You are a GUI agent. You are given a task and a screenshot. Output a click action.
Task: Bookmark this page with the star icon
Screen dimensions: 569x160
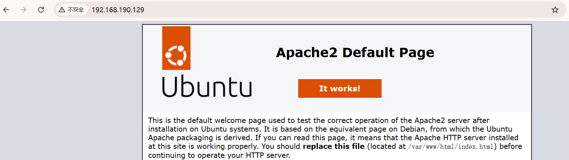click(x=555, y=10)
